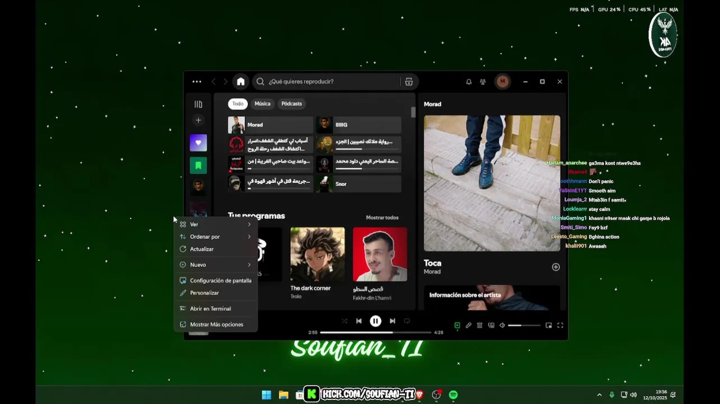Choose Actualizar in context menu
The image size is (720, 404).
tap(215, 249)
